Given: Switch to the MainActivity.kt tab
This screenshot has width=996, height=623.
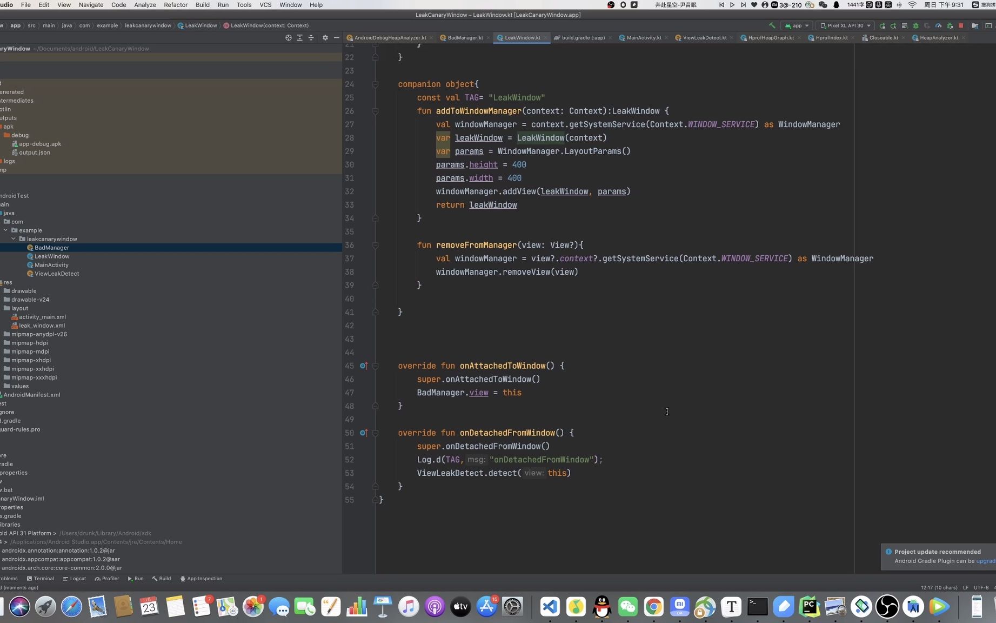Looking at the screenshot, I should (643, 38).
